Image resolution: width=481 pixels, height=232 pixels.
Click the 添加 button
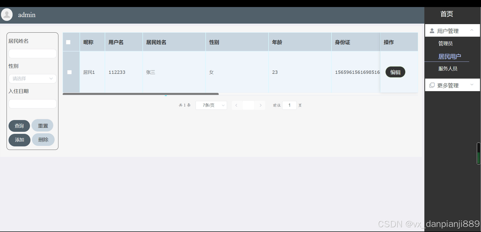pyautogui.click(x=19, y=140)
